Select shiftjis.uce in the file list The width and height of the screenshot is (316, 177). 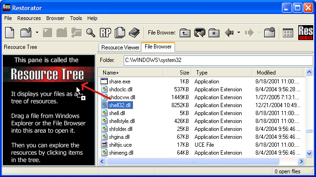pos(120,145)
